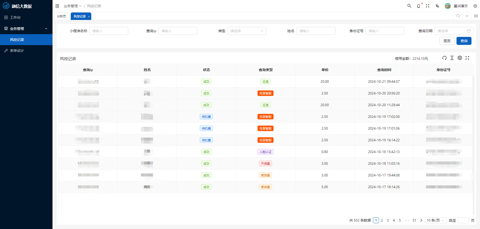Screen dimensions: 480x229
Task: Refresh current tab page icon
Action: 458,16
